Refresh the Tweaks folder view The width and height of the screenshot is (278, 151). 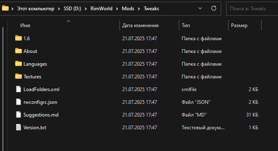click(x=214, y=8)
